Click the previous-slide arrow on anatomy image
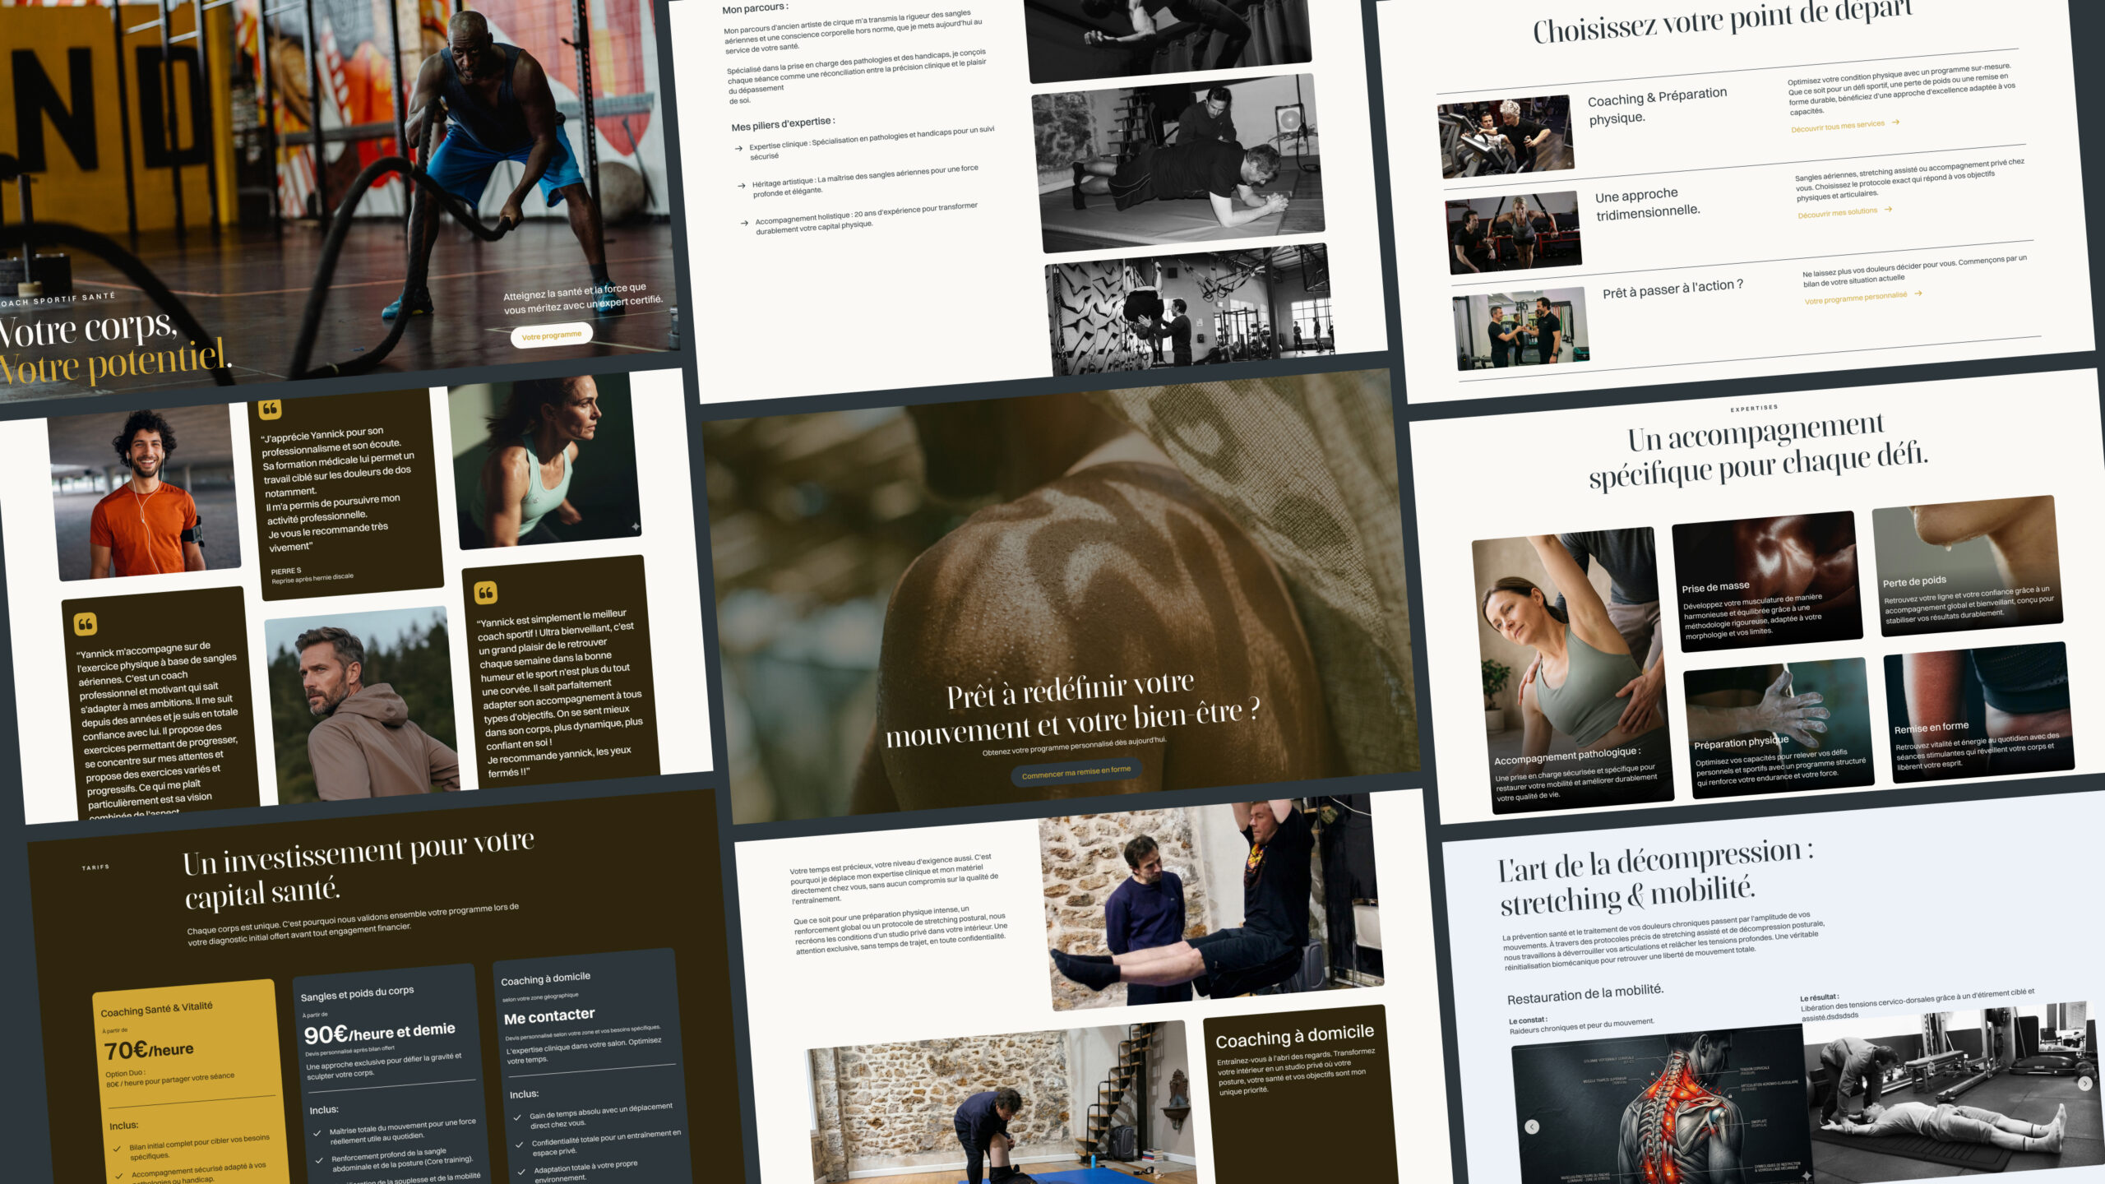Screen dimensions: 2105x1184 (1532, 1126)
